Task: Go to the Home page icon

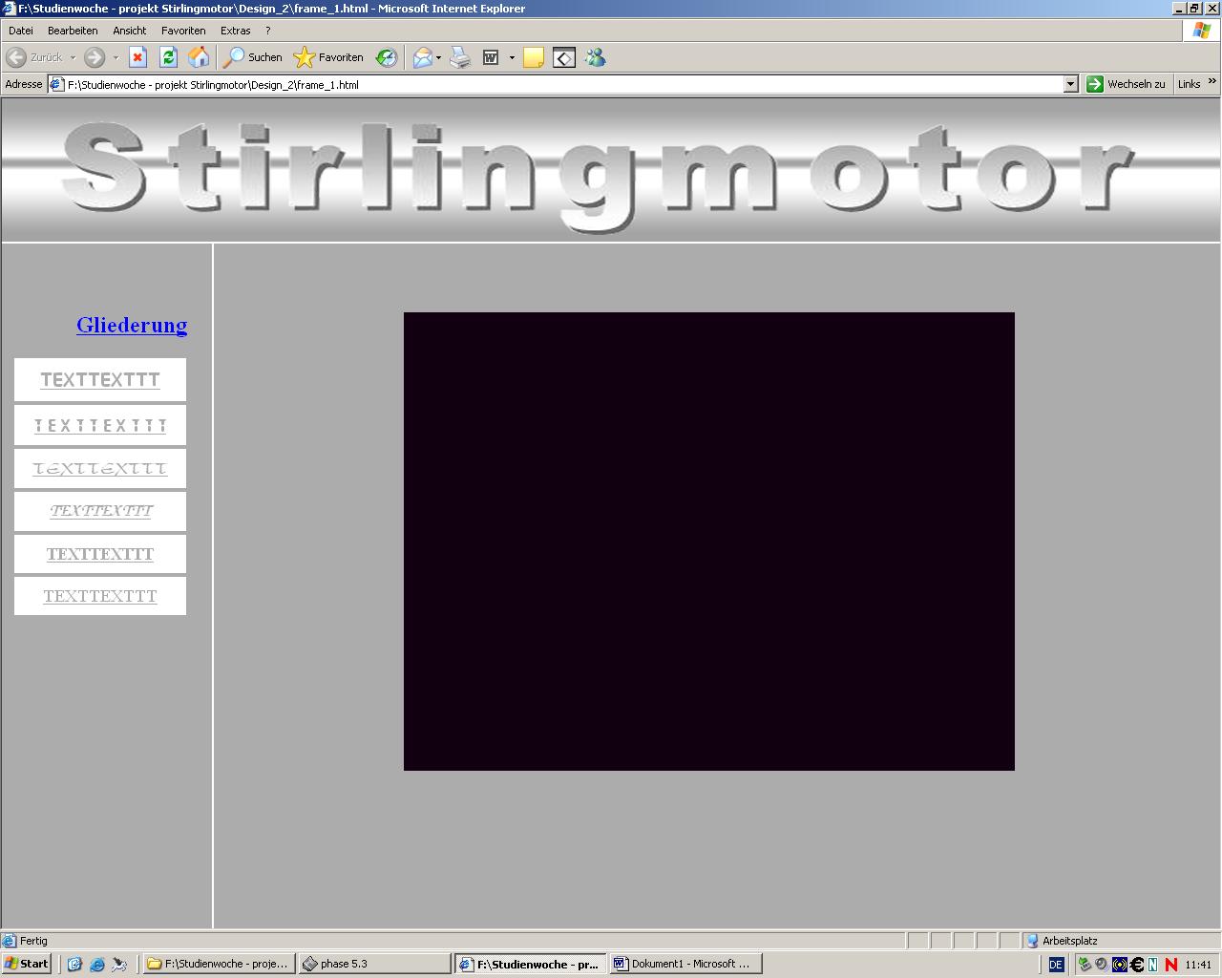Action: pyautogui.click(x=199, y=57)
